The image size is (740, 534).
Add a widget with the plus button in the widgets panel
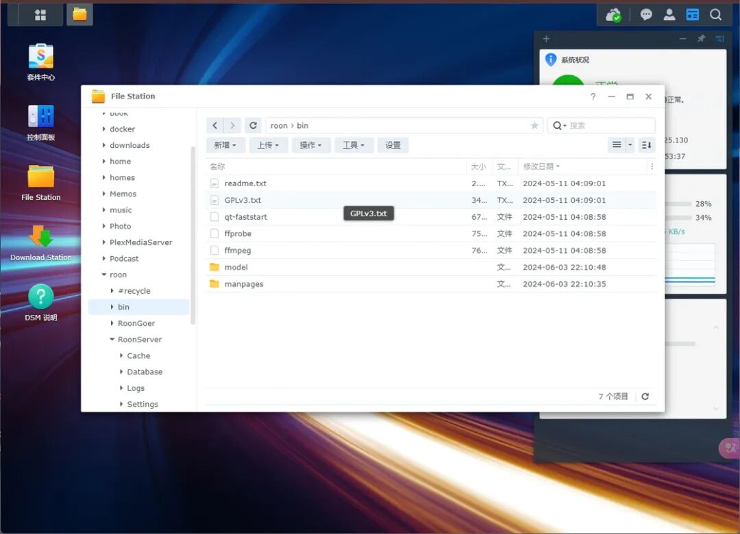coord(546,39)
